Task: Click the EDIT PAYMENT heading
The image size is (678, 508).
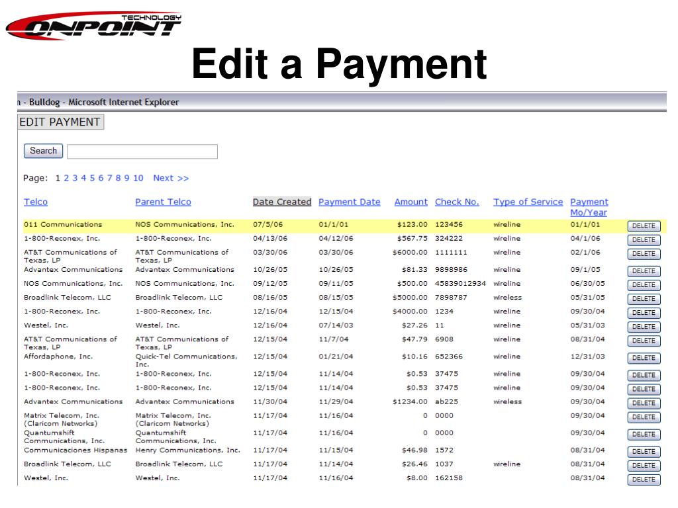Action: (60, 122)
